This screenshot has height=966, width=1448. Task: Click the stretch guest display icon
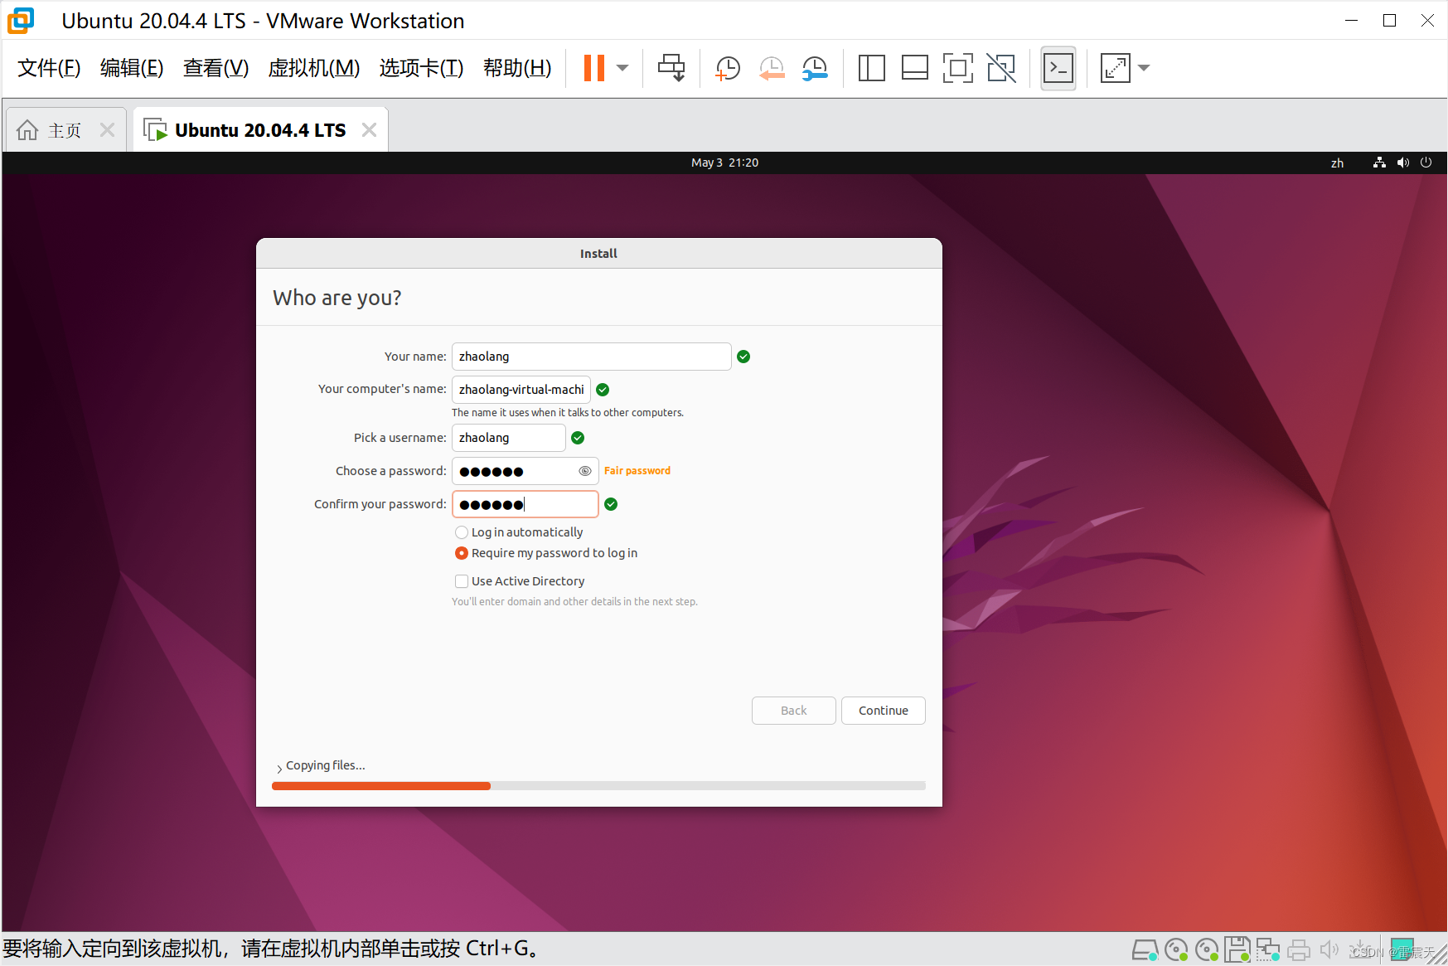1115,68
